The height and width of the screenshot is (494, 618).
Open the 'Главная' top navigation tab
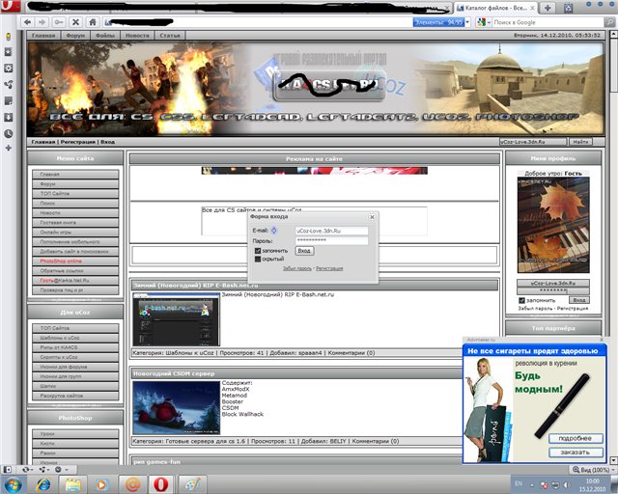43,36
